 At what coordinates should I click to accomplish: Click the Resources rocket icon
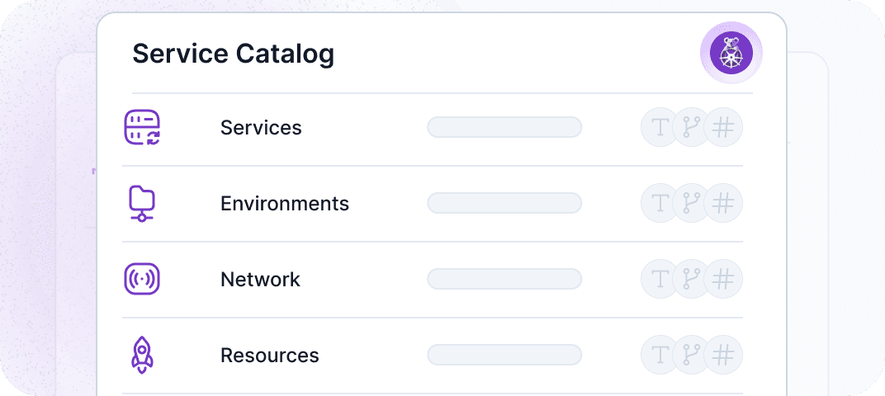click(142, 356)
